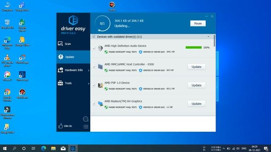Click the Pause button

coord(198,24)
